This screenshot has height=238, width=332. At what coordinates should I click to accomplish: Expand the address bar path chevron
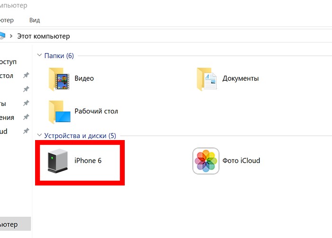(11, 36)
